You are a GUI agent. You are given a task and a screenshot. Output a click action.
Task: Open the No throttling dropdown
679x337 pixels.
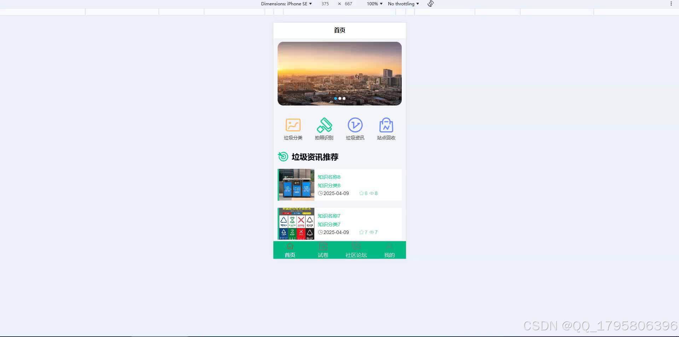[403, 4]
